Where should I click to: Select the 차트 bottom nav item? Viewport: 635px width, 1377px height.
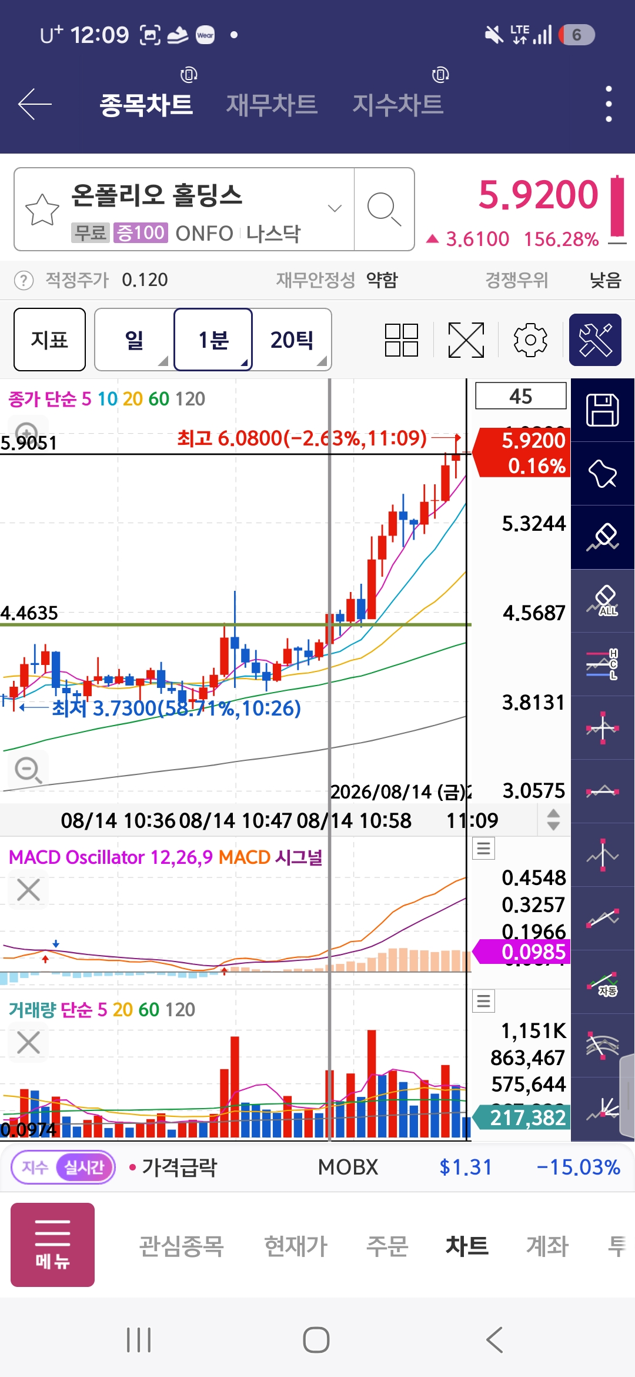[467, 1246]
